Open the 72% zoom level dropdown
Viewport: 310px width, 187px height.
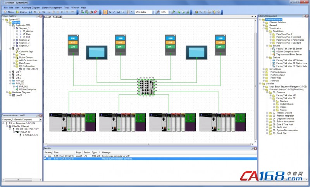tap(170, 12)
